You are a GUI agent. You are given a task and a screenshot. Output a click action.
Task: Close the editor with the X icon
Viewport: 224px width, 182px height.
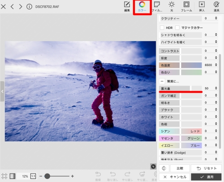tap(3, 7)
